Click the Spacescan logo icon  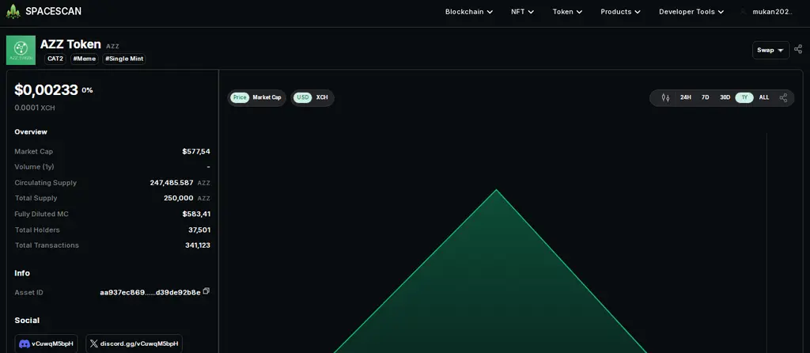tap(13, 11)
